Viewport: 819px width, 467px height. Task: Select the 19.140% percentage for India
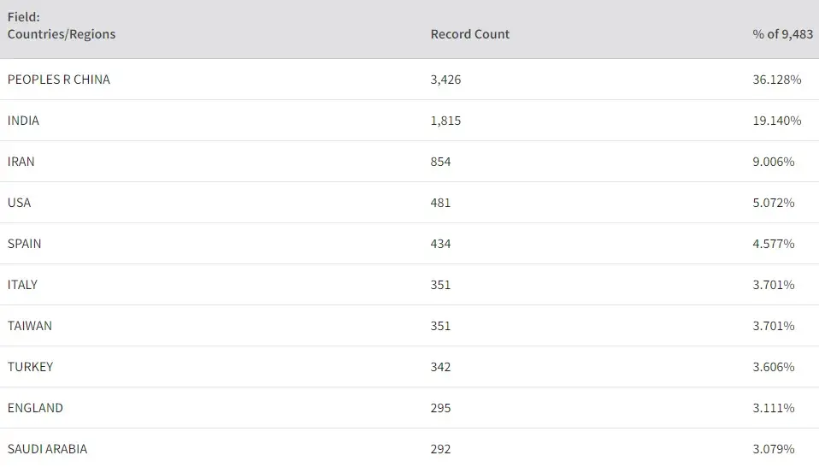[776, 121]
